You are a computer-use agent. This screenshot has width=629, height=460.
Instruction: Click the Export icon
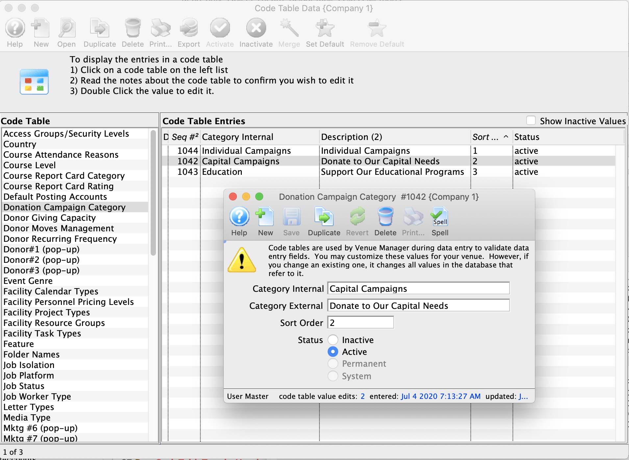tap(189, 28)
